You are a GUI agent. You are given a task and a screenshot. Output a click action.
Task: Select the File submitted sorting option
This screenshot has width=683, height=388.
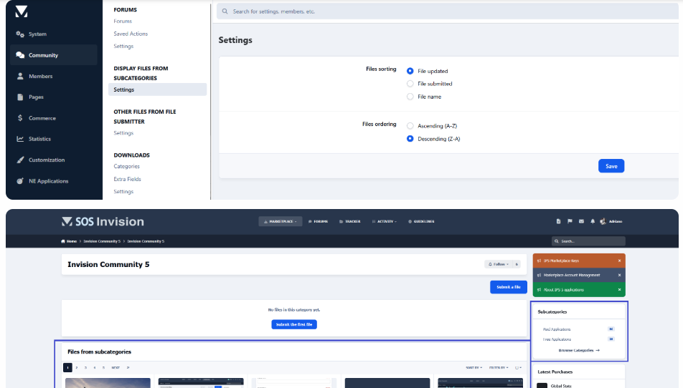[x=410, y=84]
